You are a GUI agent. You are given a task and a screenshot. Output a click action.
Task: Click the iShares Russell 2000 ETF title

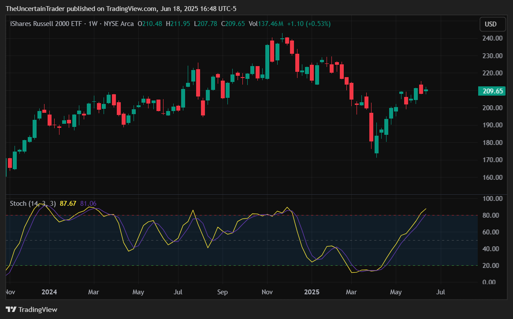(46, 24)
